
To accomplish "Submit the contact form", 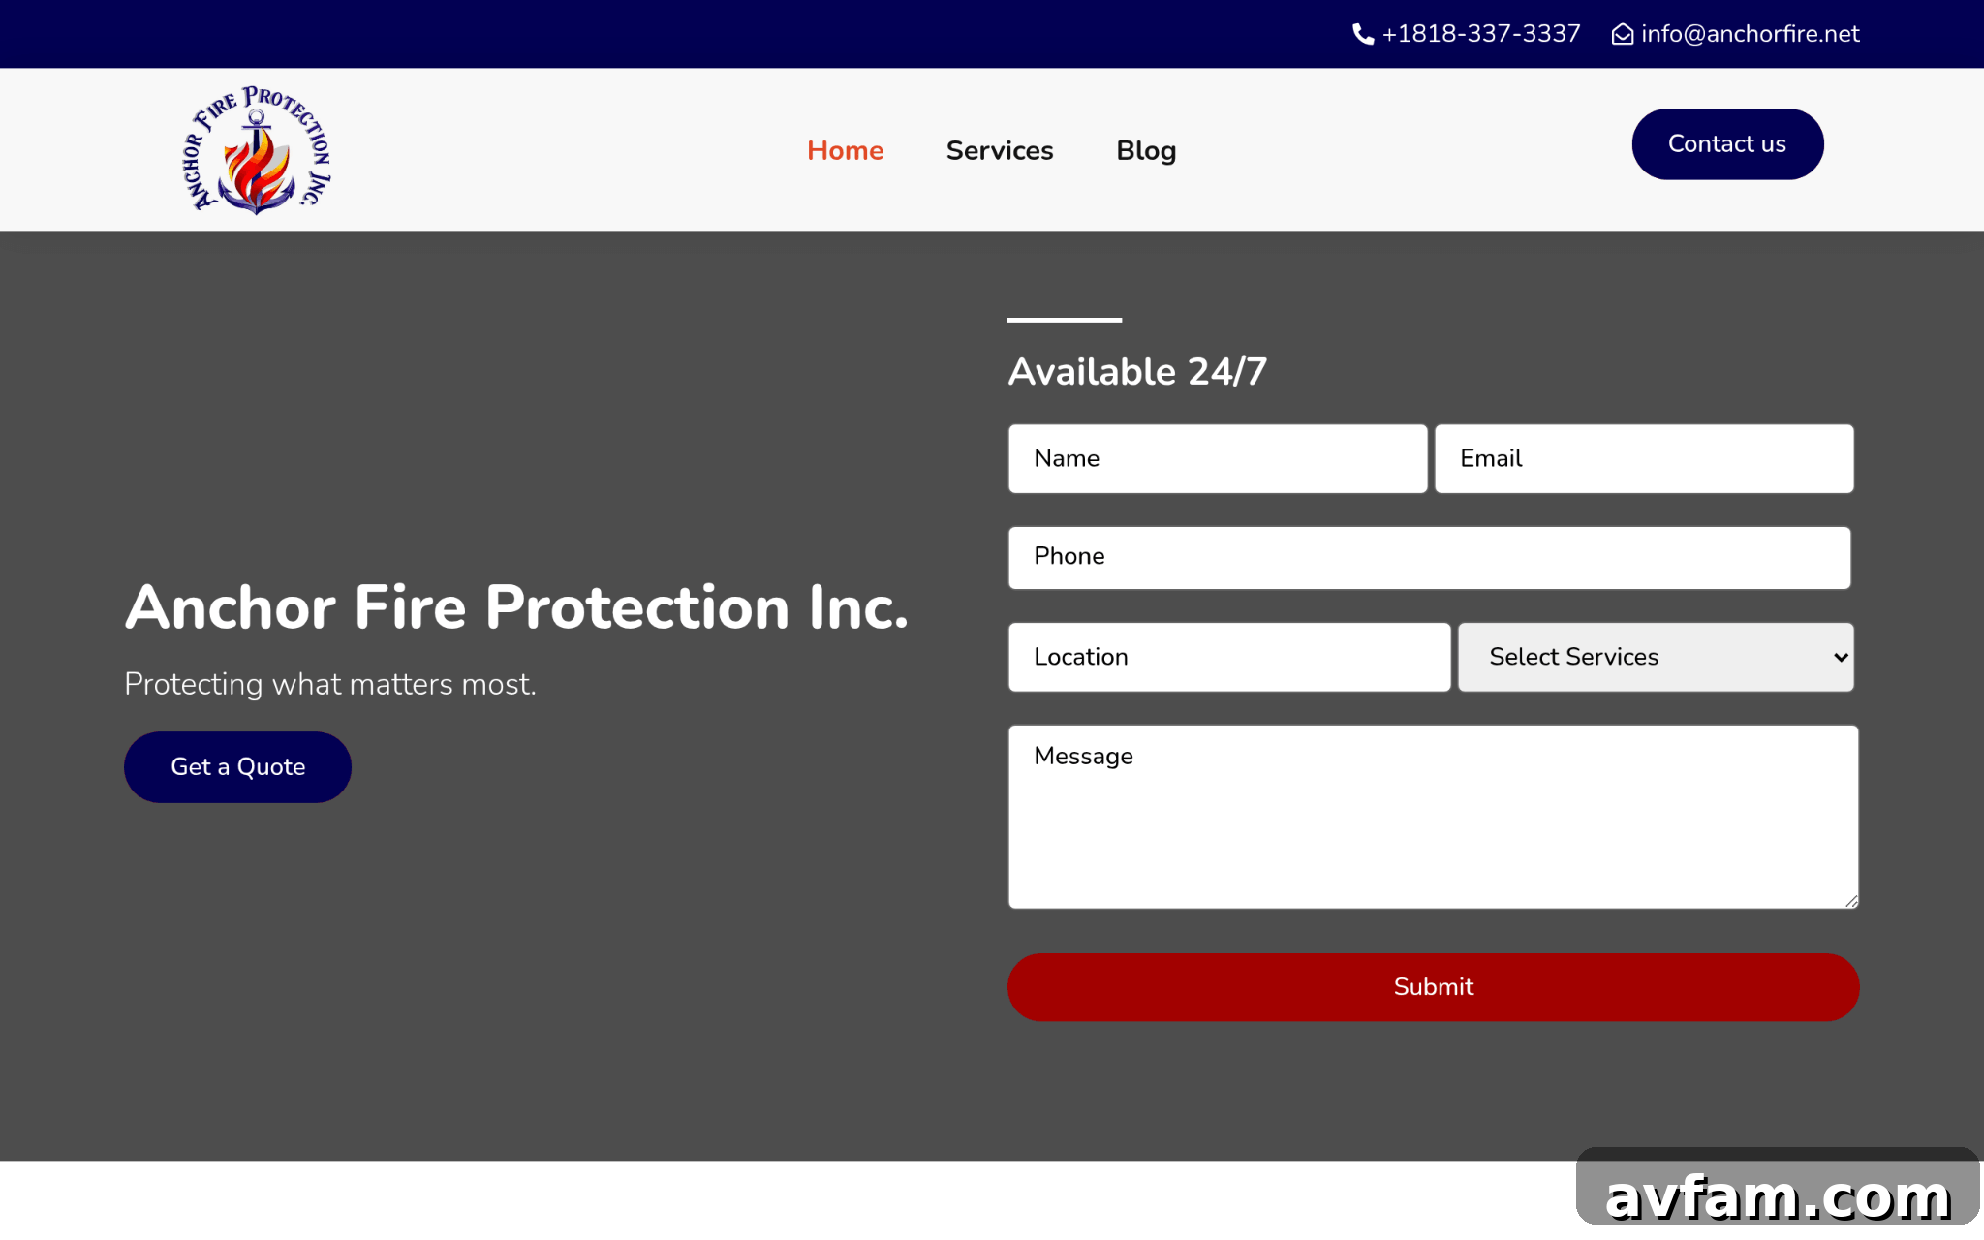I will coord(1433,987).
